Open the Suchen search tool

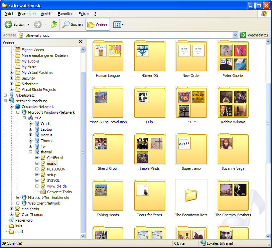(73, 24)
